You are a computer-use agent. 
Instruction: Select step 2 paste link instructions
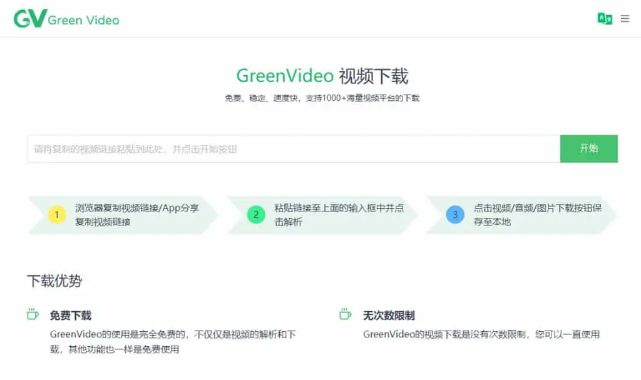point(339,215)
